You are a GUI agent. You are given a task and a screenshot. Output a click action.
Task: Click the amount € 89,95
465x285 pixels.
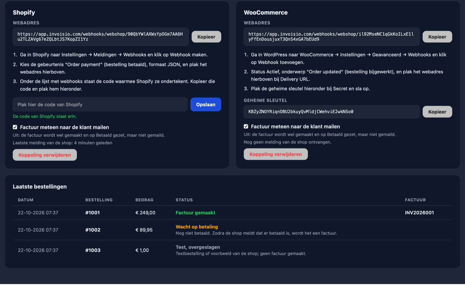[144, 230]
